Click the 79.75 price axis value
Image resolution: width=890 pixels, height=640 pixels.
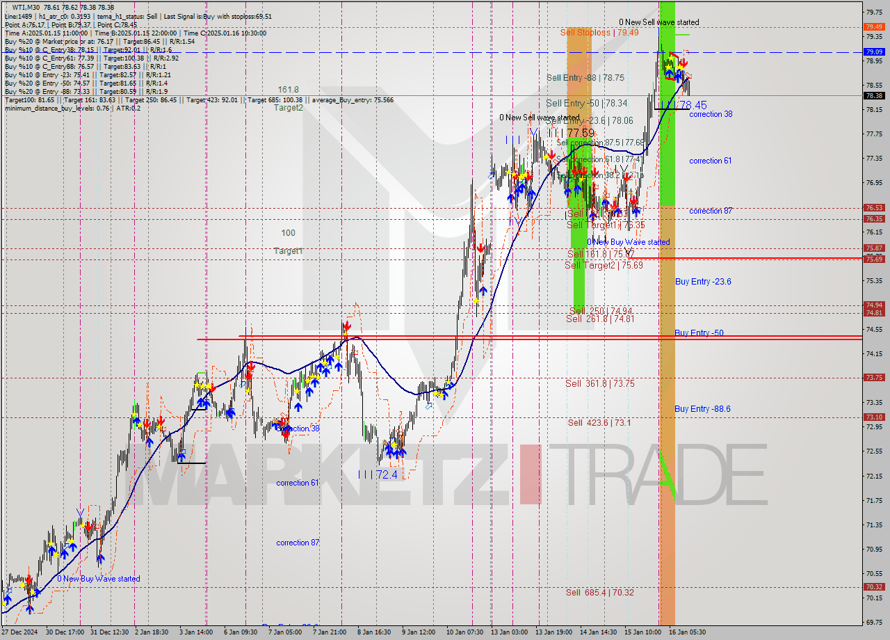[874, 12]
